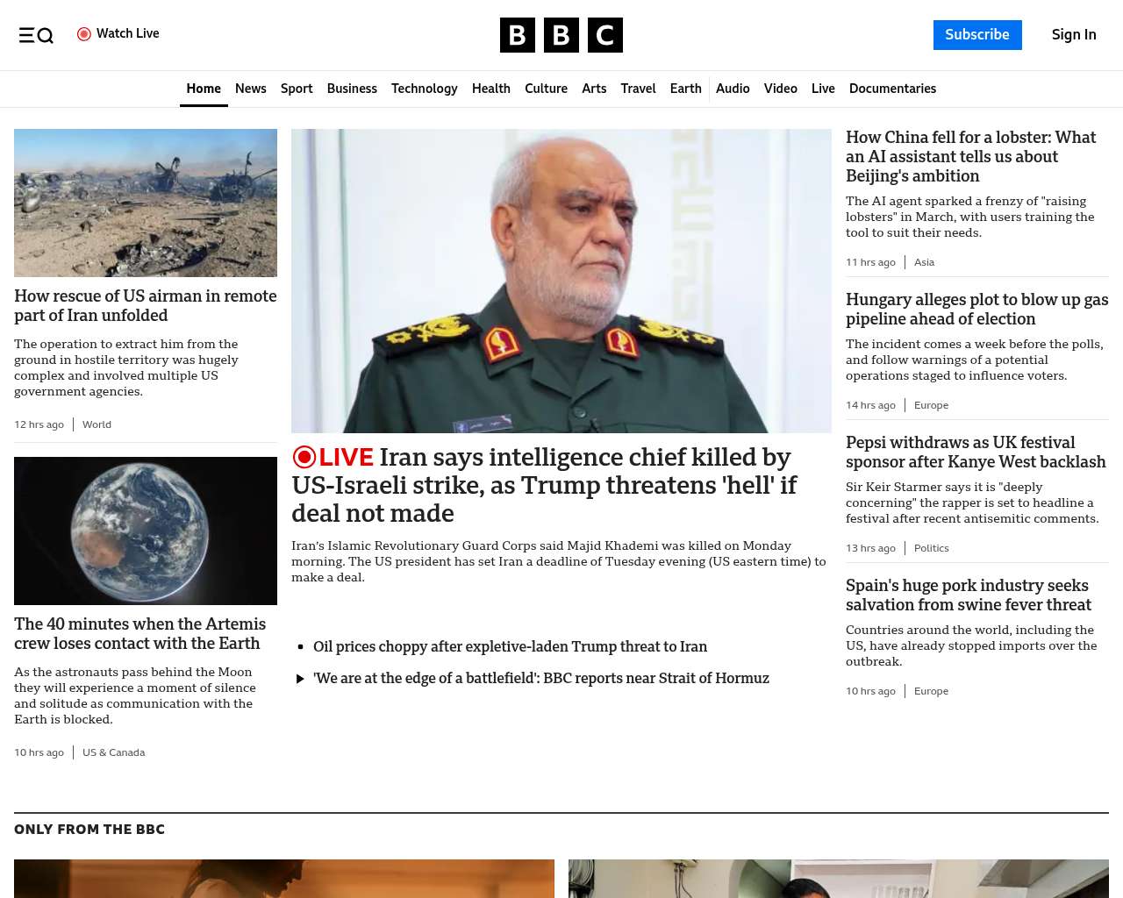Read the China lobster AI assistant article
Screen dimensions: 1123x898
971,157
